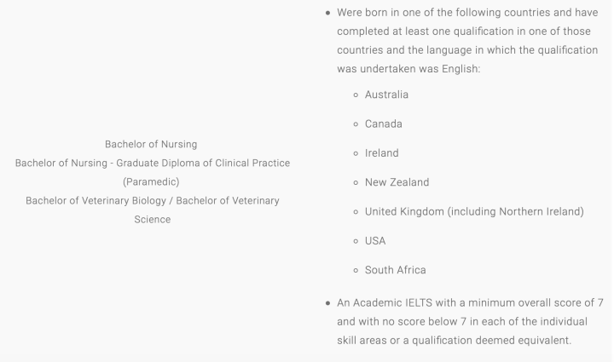Click the hollow bullet before South Africa
Viewport: 614px width, 362px height.
tap(356, 271)
